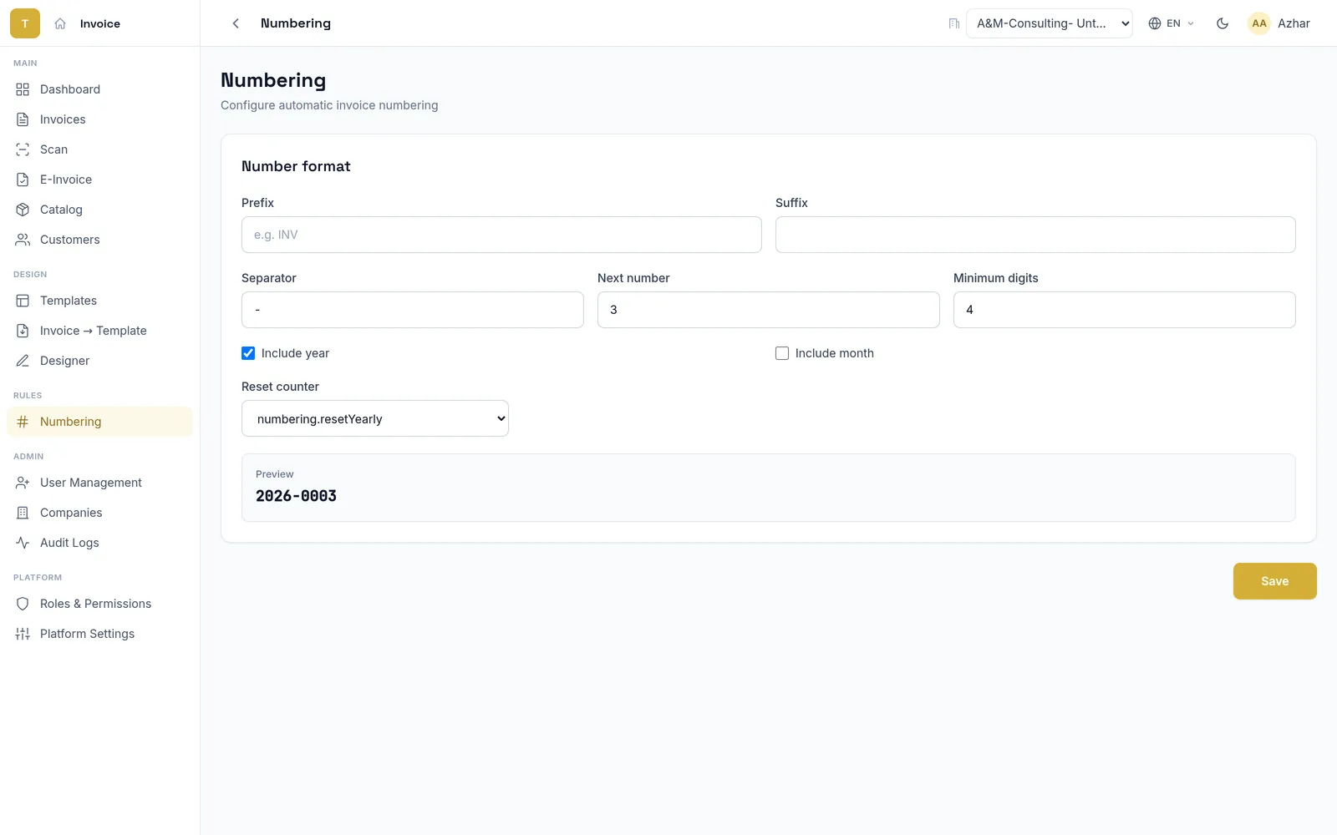The height and width of the screenshot is (835, 1337).
Task: Click the Roles & Permissions shield icon
Action: (23, 604)
